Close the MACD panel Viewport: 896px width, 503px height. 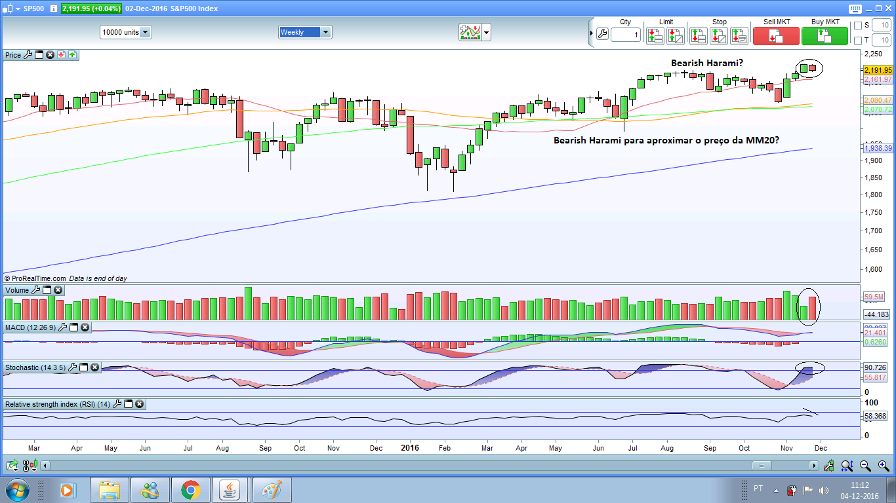[x=85, y=327]
